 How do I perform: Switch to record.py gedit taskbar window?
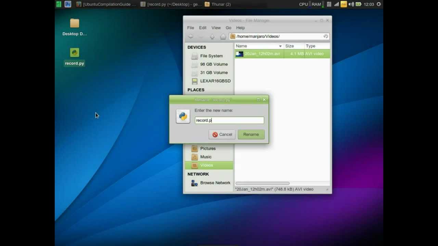tap(171, 4)
